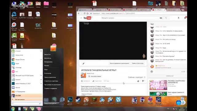Open the Steam desktop shortcut
This screenshot has width=197, height=111.
[x=78, y=101]
